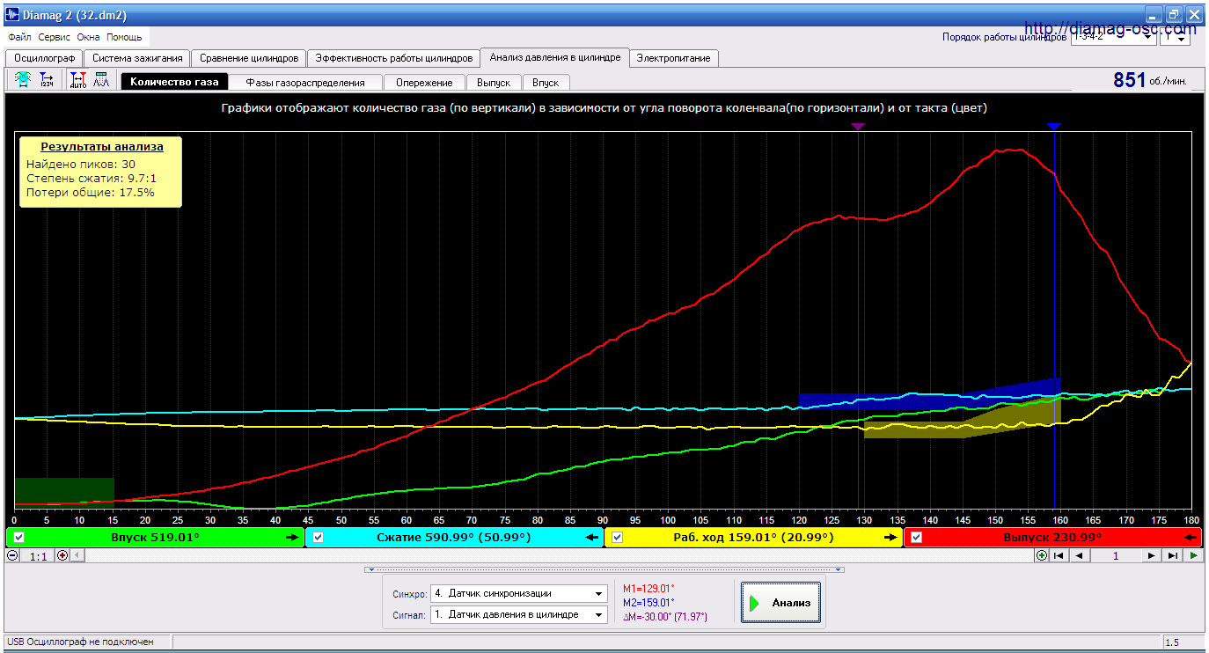Screen dimensions: 1209x653
Task: Open the Помощь menu
Action: click(124, 38)
